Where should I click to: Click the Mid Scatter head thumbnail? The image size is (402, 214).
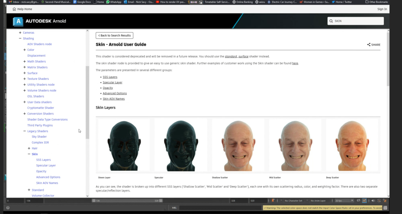[x=295, y=146]
